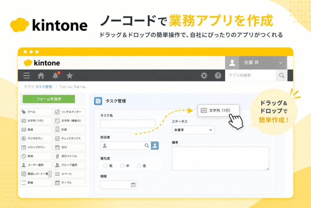Click the フォームを保存 button
Viewport: 311px width, 208px height.
pos(49,99)
